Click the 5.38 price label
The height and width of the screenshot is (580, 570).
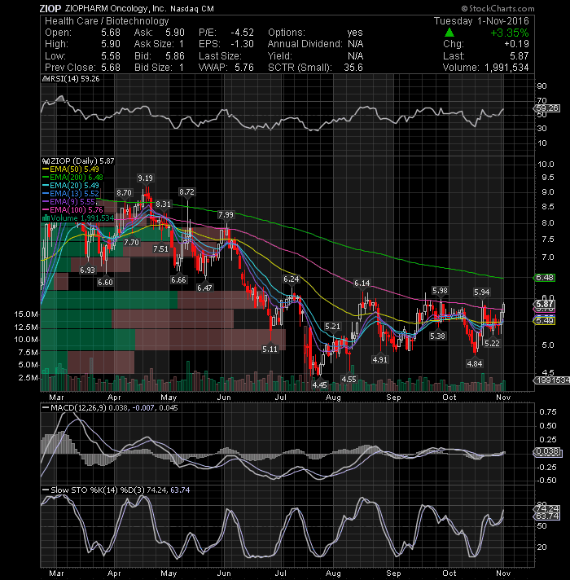[437, 336]
